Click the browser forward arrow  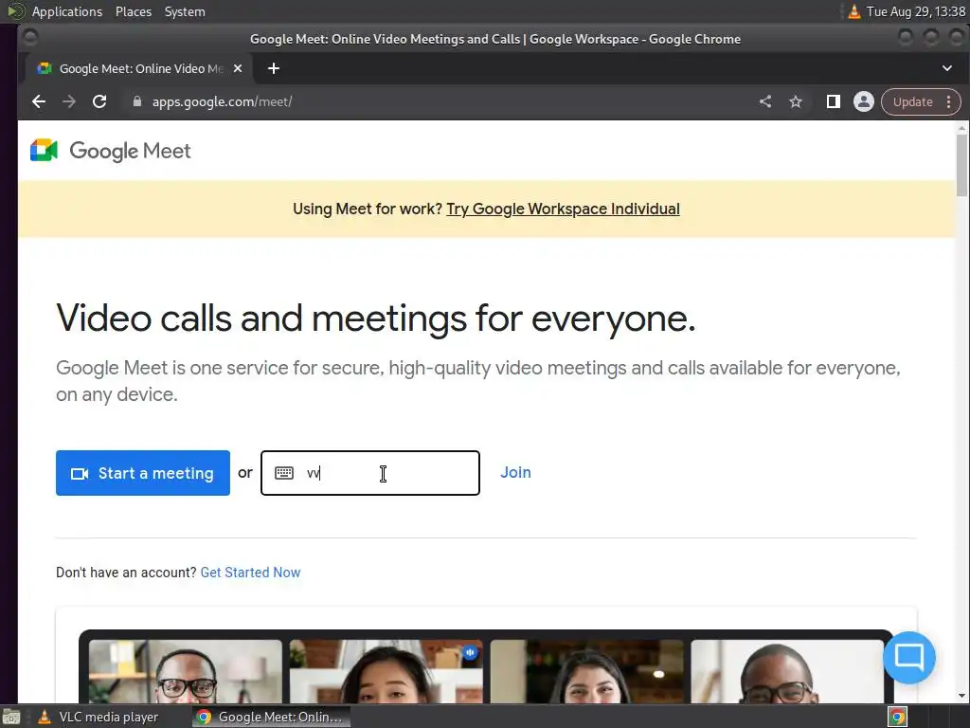pyautogui.click(x=68, y=101)
